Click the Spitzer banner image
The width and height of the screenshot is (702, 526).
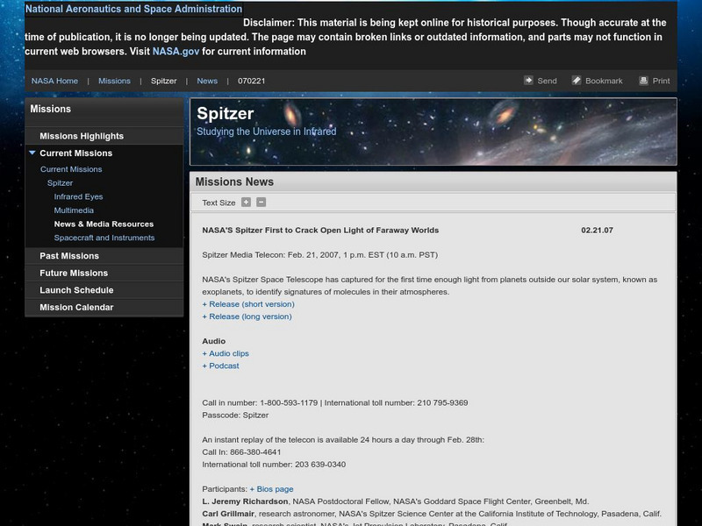pyautogui.click(x=433, y=132)
